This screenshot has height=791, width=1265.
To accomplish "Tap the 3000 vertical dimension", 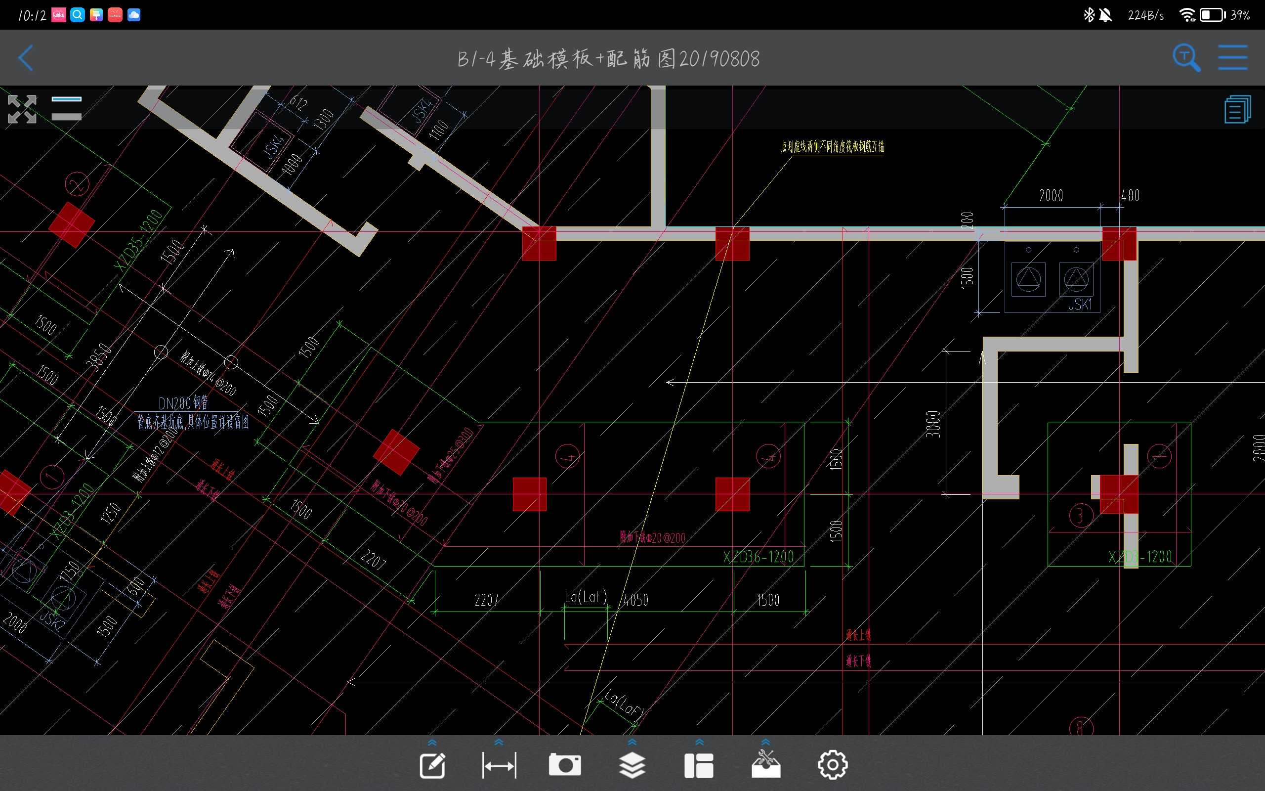I will click(x=933, y=424).
